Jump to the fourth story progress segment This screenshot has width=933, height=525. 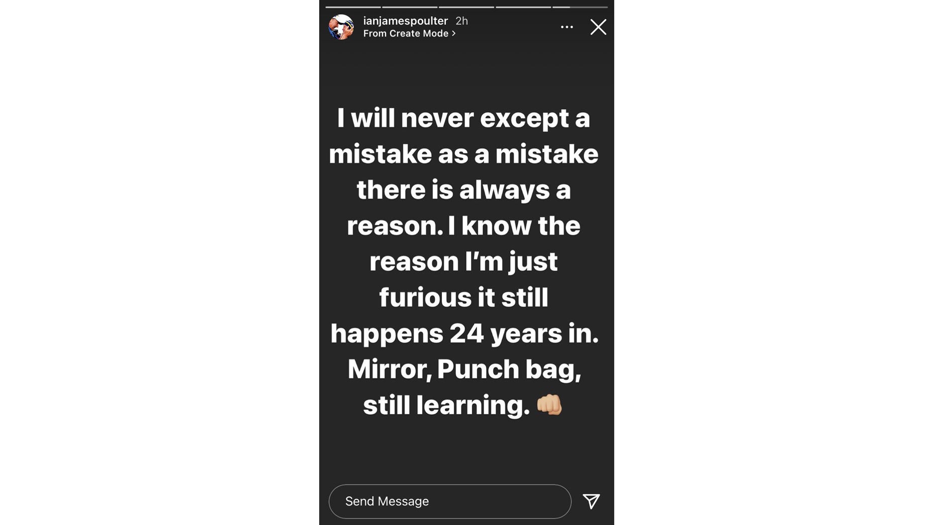coord(523,7)
